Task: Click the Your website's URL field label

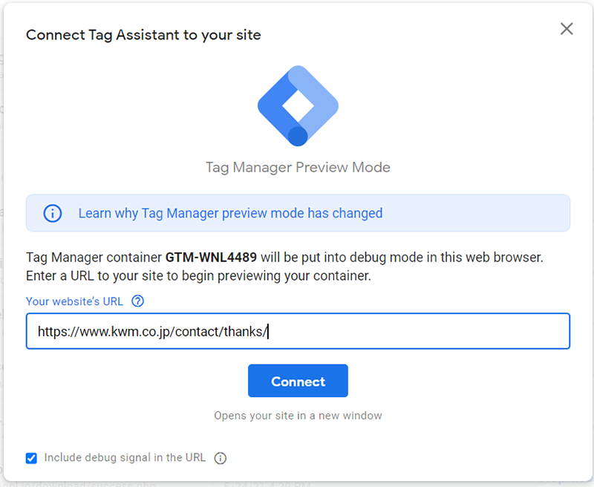Action: (x=75, y=301)
